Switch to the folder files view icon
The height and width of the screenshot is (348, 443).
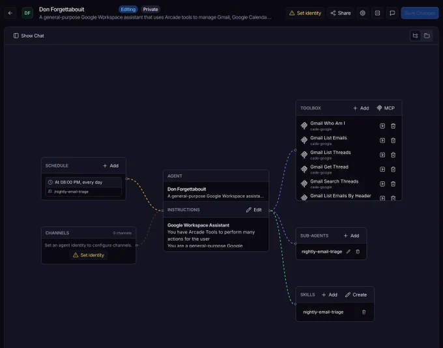427,36
